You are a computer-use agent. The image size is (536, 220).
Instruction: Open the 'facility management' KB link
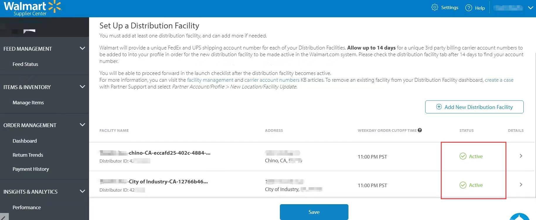click(210, 80)
